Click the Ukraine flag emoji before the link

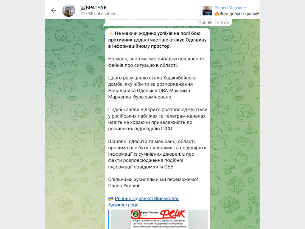tap(111, 199)
